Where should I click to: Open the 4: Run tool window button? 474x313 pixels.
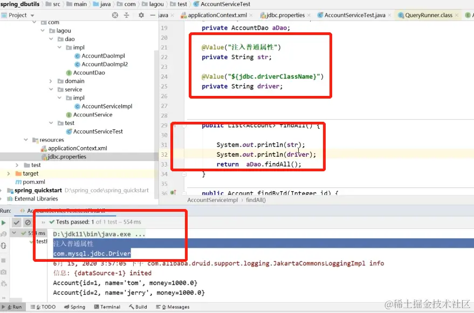click(12, 307)
